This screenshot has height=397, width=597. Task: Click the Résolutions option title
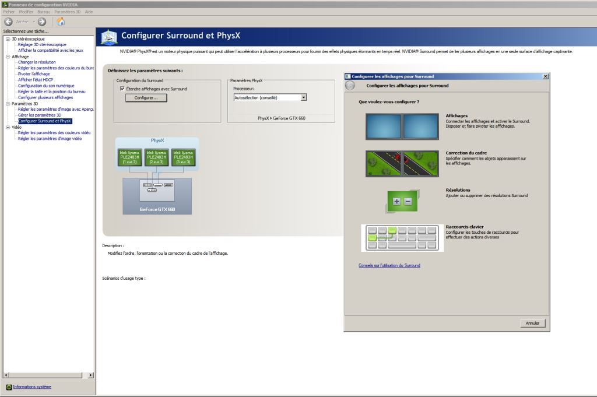458,190
